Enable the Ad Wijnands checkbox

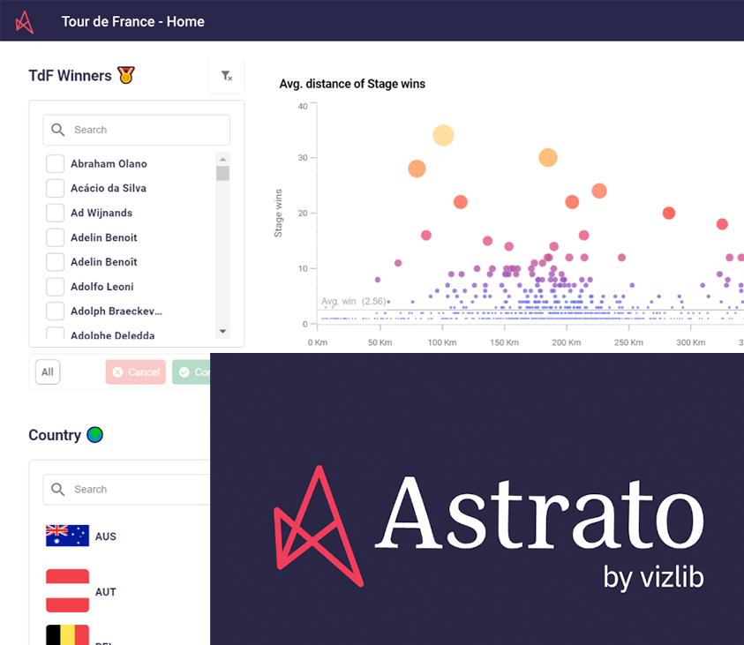(x=55, y=213)
